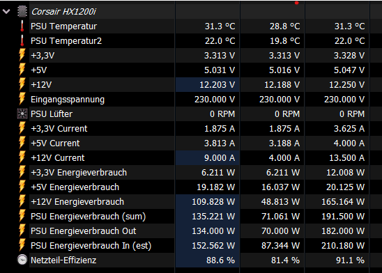Collapse the Corsair HX1200i sensor group

[x=6, y=11]
